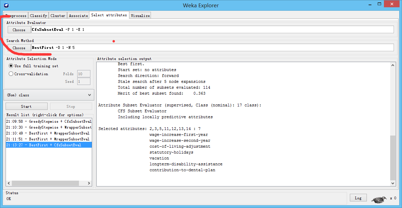
Task: Open the Classify tab
Action: (x=39, y=16)
